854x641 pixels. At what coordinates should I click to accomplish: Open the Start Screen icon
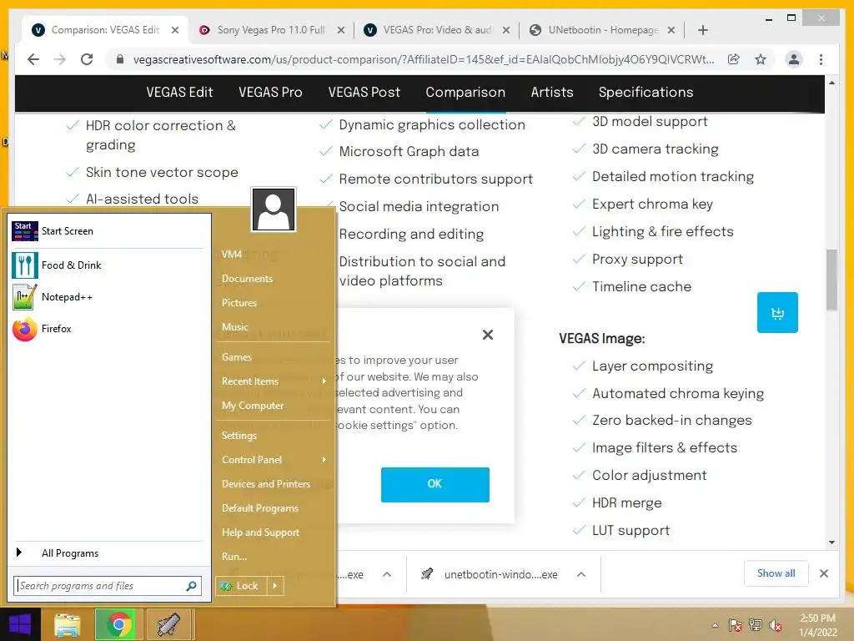click(25, 231)
